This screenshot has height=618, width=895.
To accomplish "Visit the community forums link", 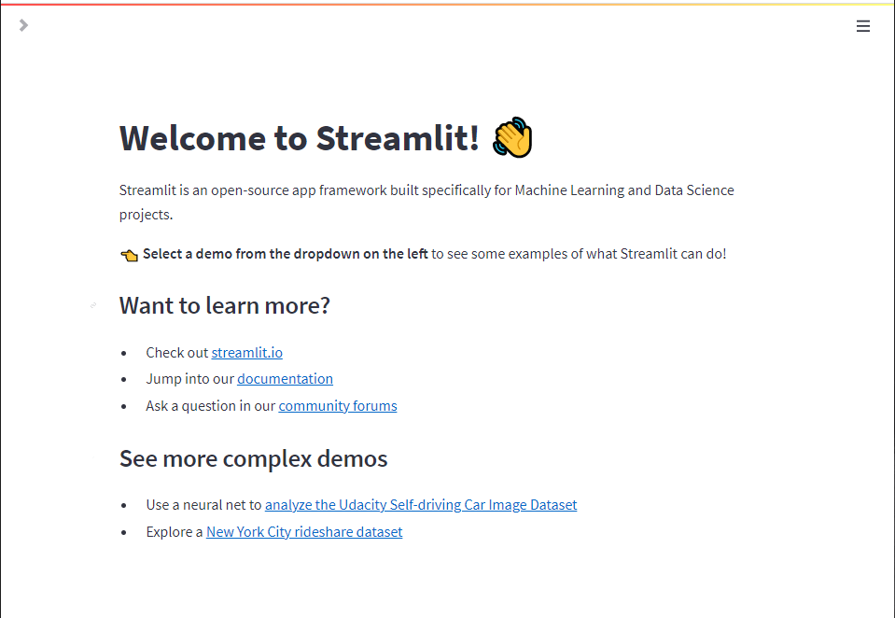I will (337, 405).
